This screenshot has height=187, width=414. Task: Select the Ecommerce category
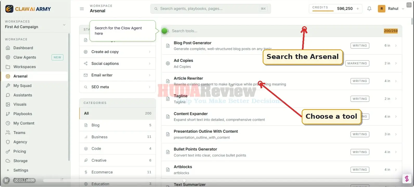click(x=118, y=172)
